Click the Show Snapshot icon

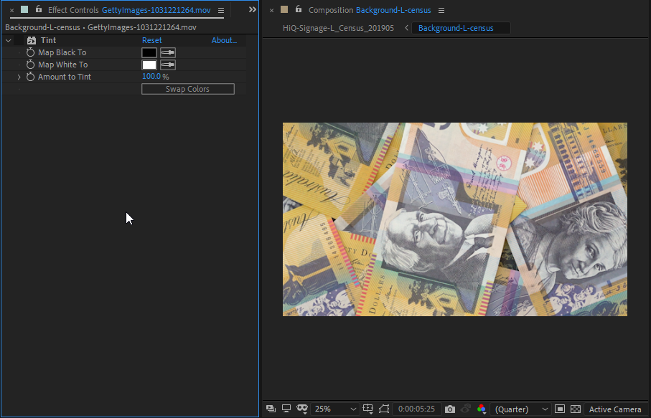pyautogui.click(x=466, y=409)
